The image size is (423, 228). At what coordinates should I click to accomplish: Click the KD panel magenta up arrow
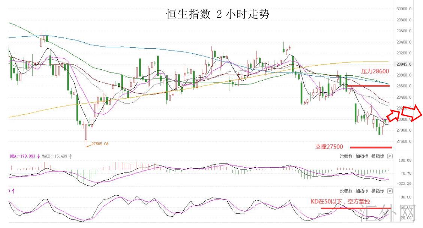(13, 191)
